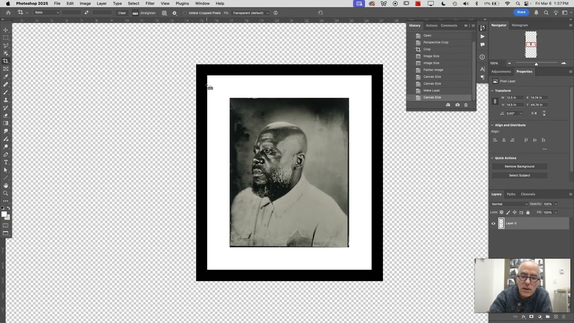
Task: Click the Select Subject button
Action: click(x=519, y=175)
